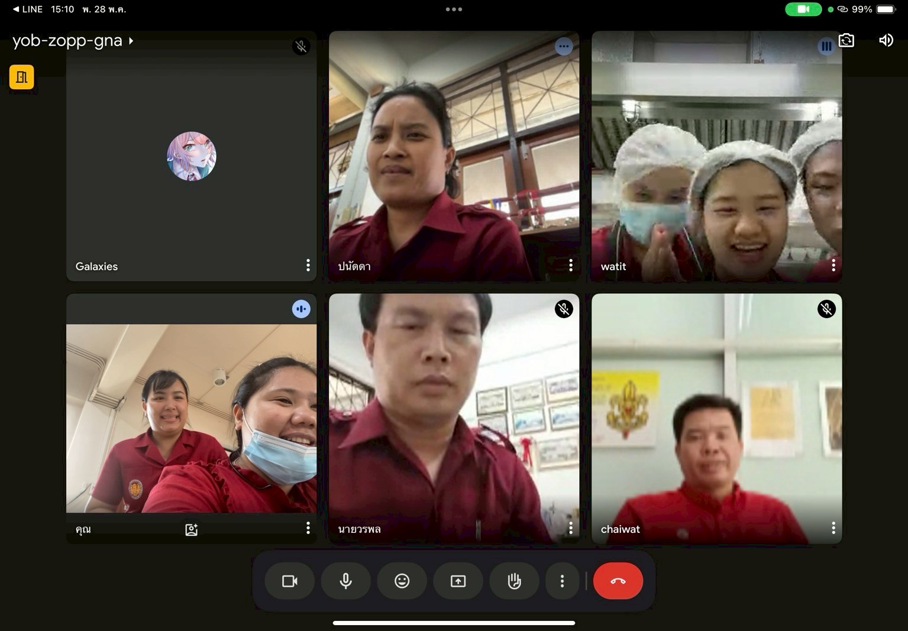The height and width of the screenshot is (631, 908).
Task: Click the muted mic icon on Galaxies tile
Action: pos(301,46)
